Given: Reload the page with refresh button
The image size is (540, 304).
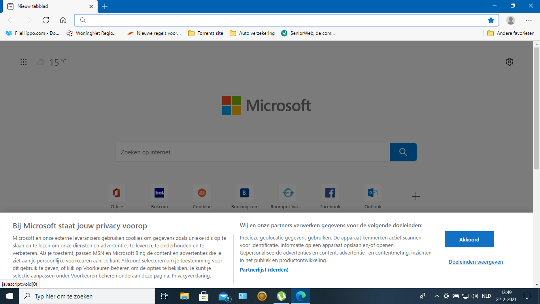Looking at the screenshot, I should pos(46,20).
